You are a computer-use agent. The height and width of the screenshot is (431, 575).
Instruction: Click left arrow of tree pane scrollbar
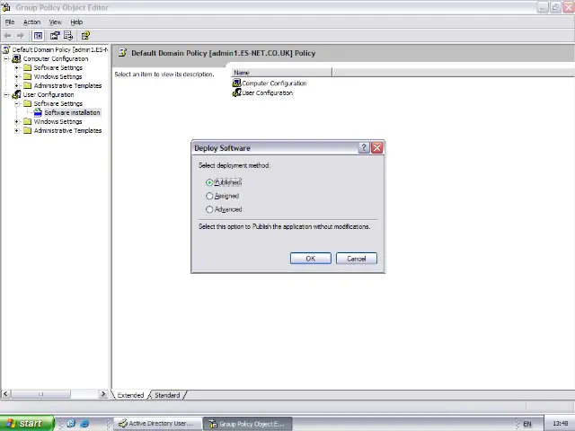tap(5, 394)
